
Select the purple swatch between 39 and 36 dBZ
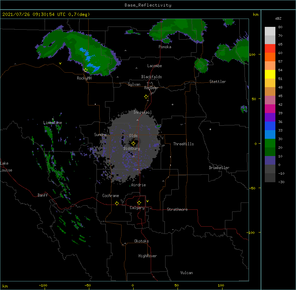(x=270, y=117)
